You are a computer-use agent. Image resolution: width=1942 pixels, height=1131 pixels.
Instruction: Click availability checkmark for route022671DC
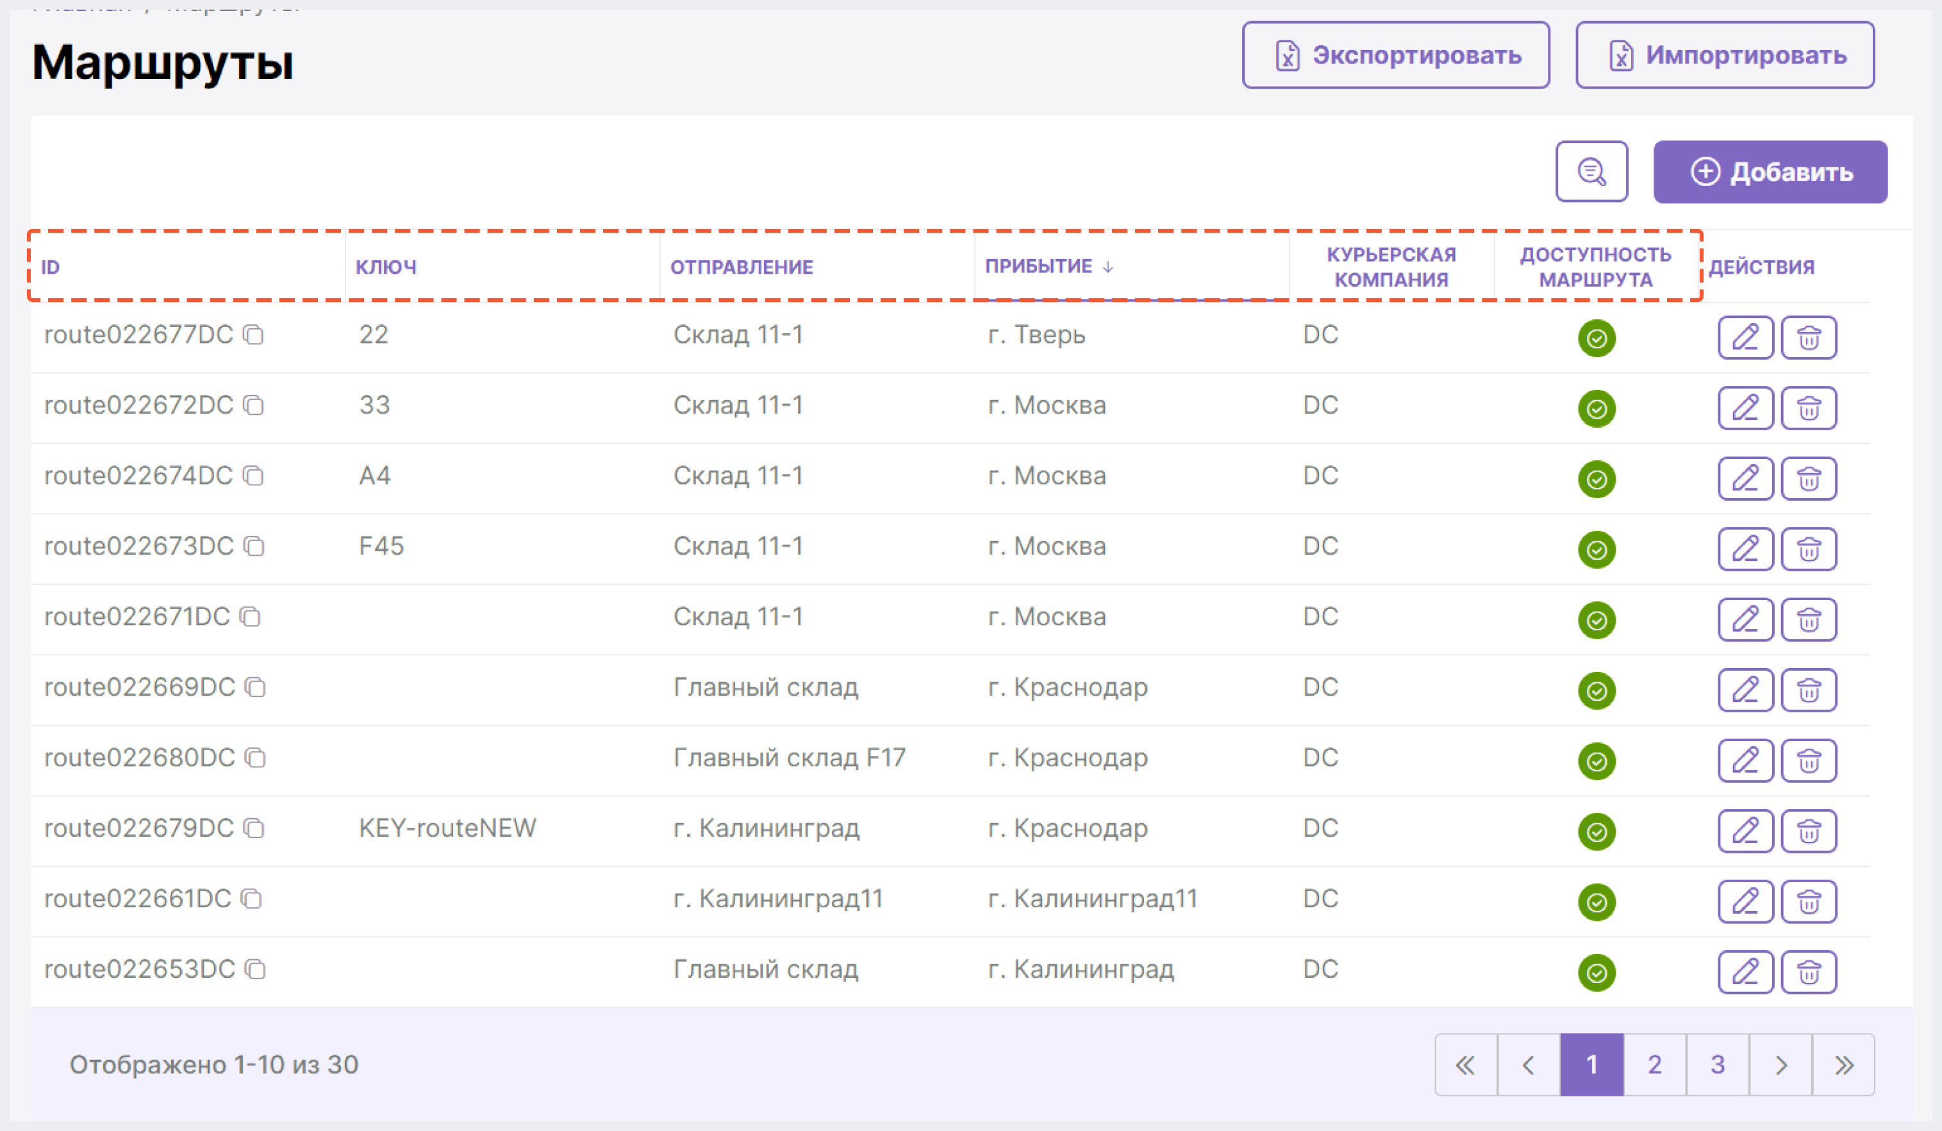tap(1597, 620)
